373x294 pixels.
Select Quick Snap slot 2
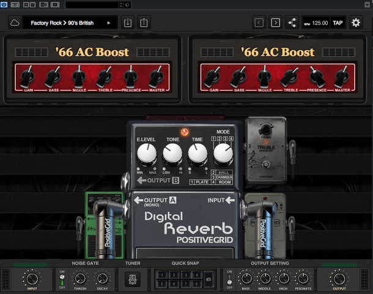174,274
